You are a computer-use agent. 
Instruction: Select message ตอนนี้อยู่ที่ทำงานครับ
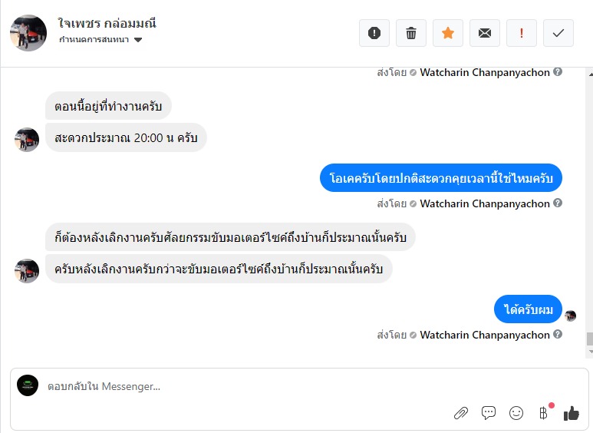tap(108, 106)
